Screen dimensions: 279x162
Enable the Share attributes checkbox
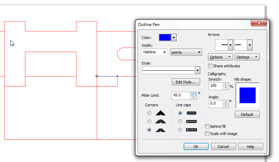coord(210,66)
